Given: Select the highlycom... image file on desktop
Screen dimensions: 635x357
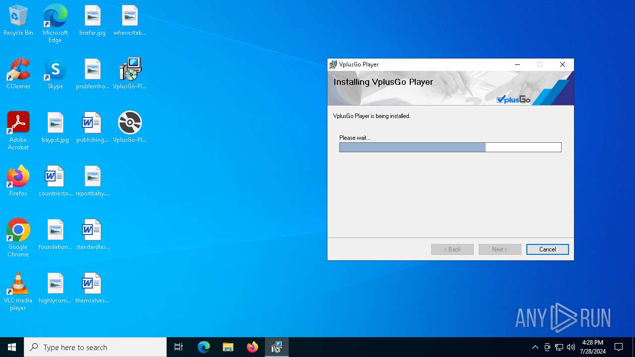Looking at the screenshot, I should pyautogui.click(x=55, y=288).
